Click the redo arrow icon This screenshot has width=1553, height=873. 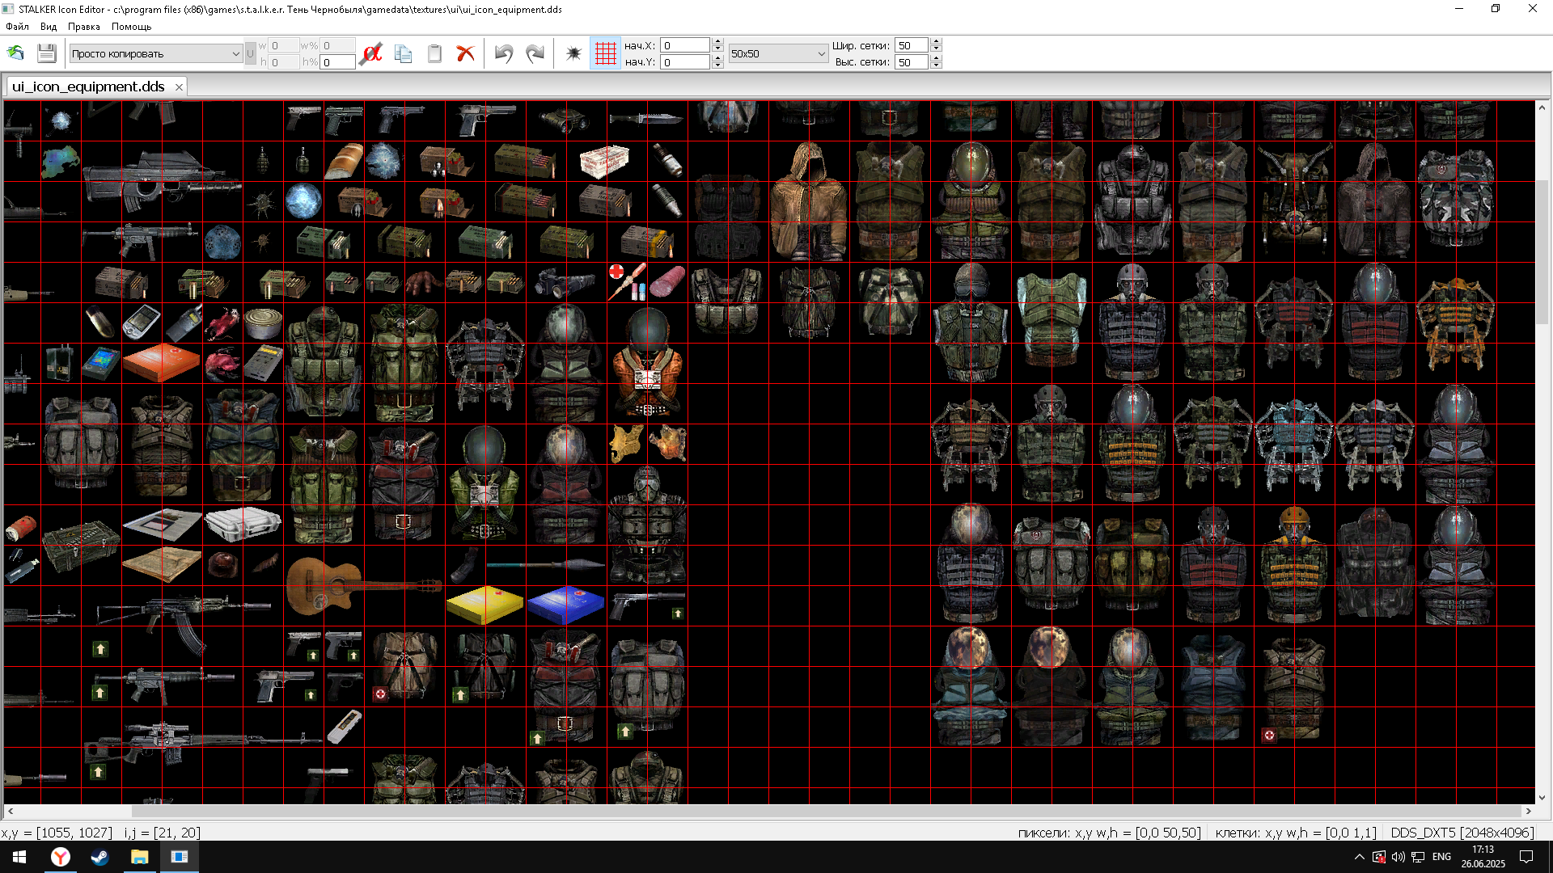(535, 53)
